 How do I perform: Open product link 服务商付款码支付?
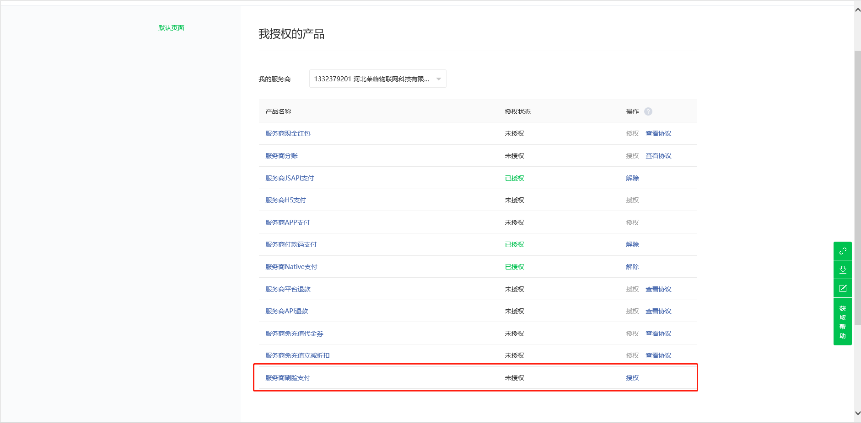point(291,244)
